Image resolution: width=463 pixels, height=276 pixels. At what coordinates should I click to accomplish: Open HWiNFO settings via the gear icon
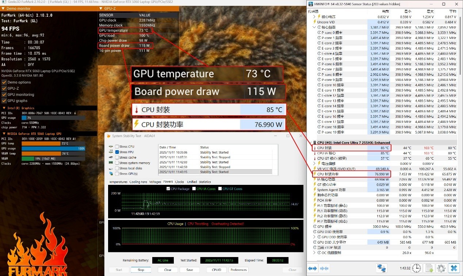(441, 268)
